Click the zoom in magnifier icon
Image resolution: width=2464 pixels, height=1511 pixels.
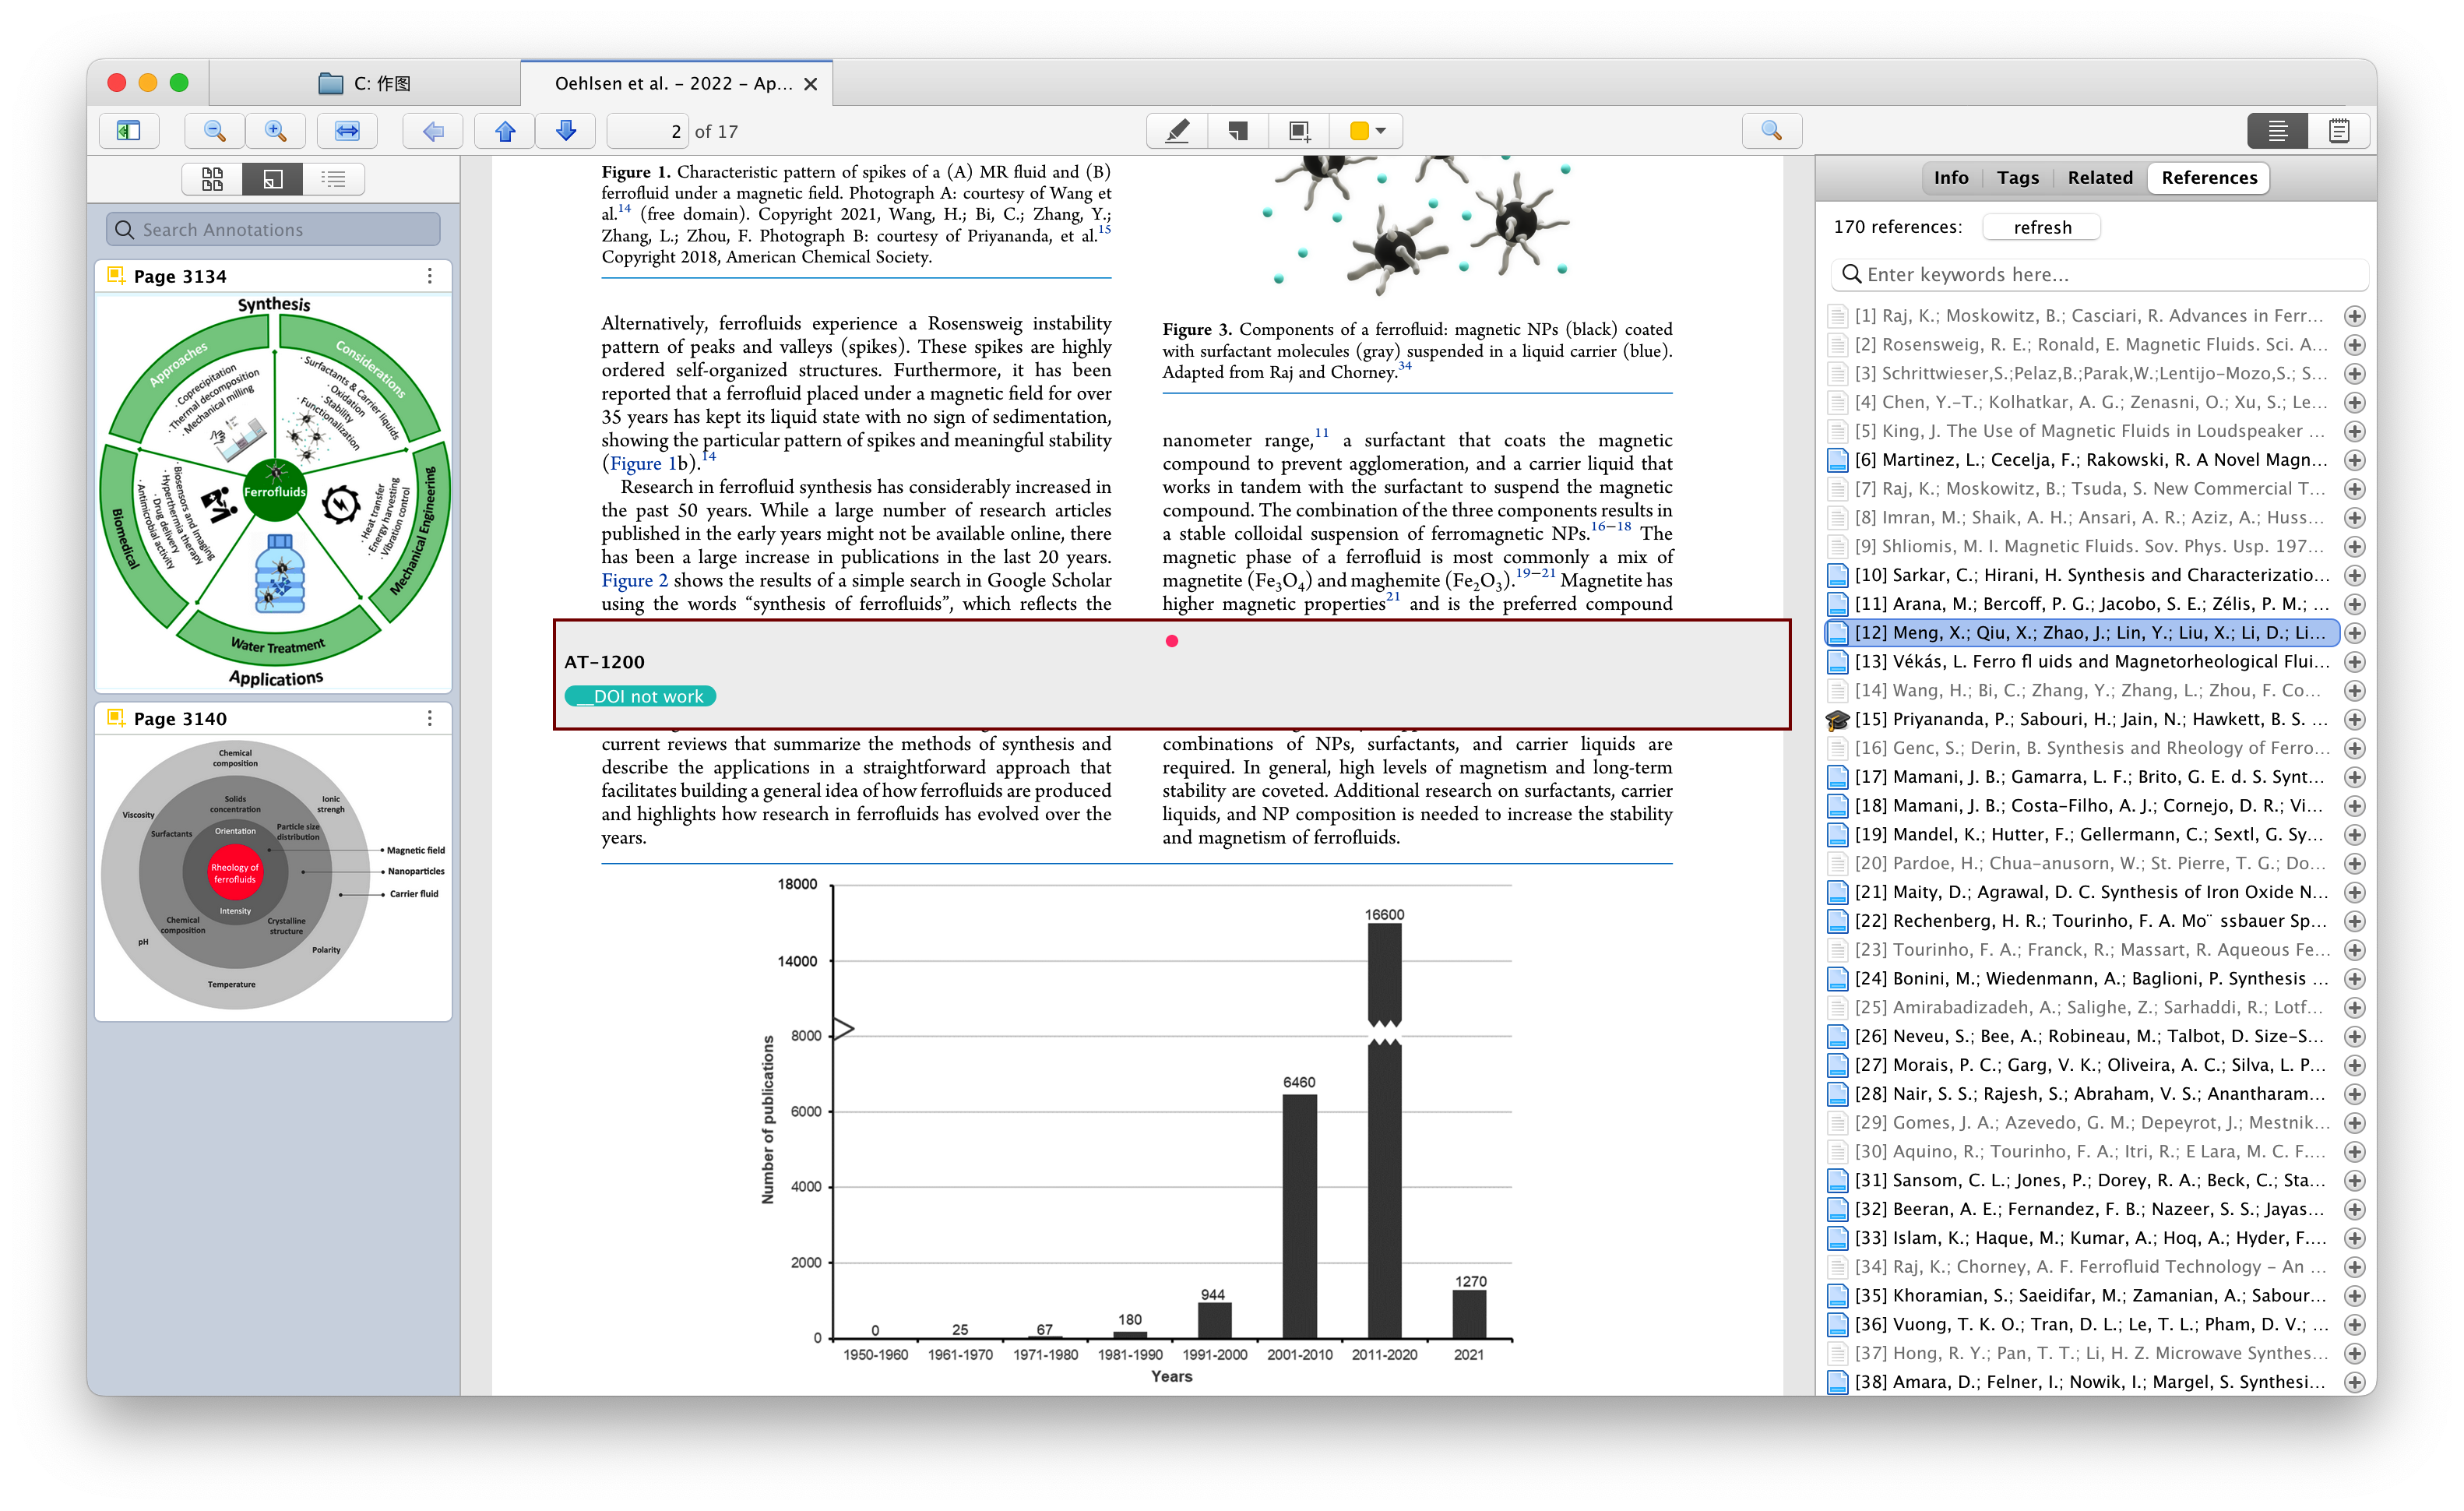[x=276, y=131]
